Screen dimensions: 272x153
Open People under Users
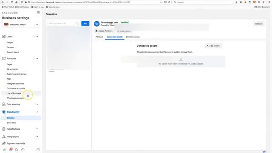pyautogui.click(x=10, y=42)
